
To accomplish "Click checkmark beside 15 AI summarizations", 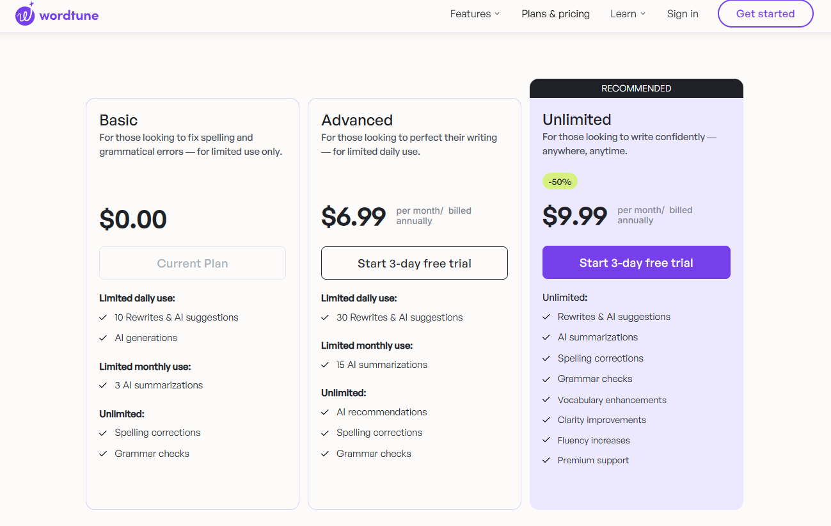I will tap(325, 365).
